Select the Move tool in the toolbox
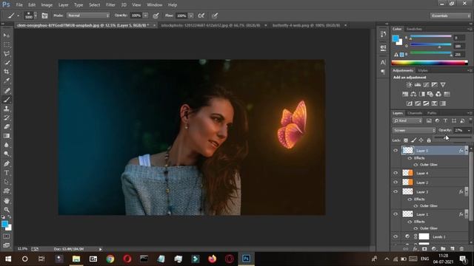The image size is (474, 266). (x=7, y=35)
